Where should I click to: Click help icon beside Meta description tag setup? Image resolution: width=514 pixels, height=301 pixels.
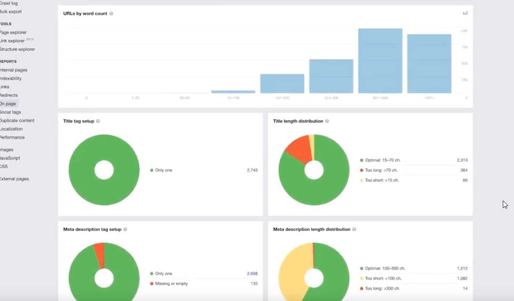click(x=125, y=229)
